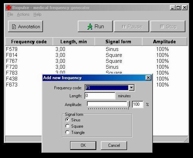Click the Run button with the green runner icon
193x158 pixels.
(95, 27)
